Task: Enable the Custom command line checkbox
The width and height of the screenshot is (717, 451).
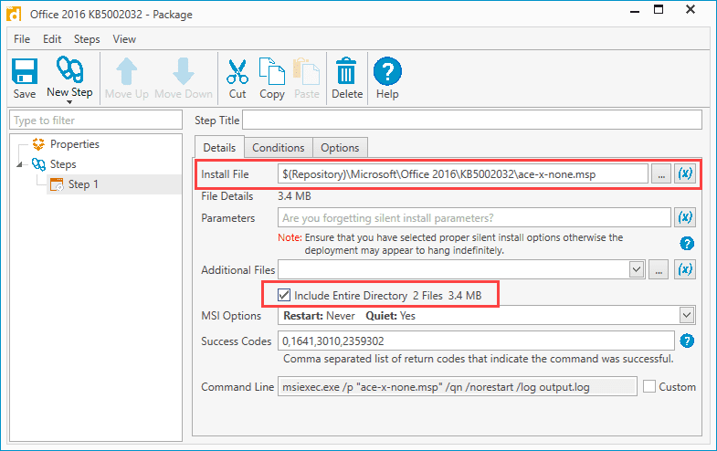Action: click(x=649, y=386)
